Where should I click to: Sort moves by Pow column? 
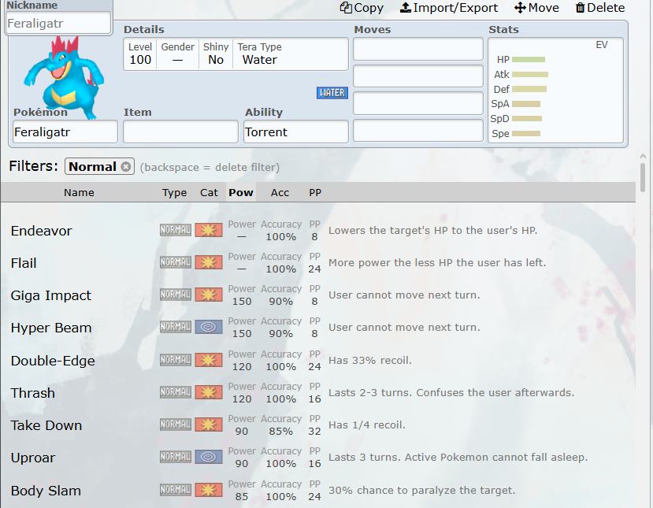(241, 192)
